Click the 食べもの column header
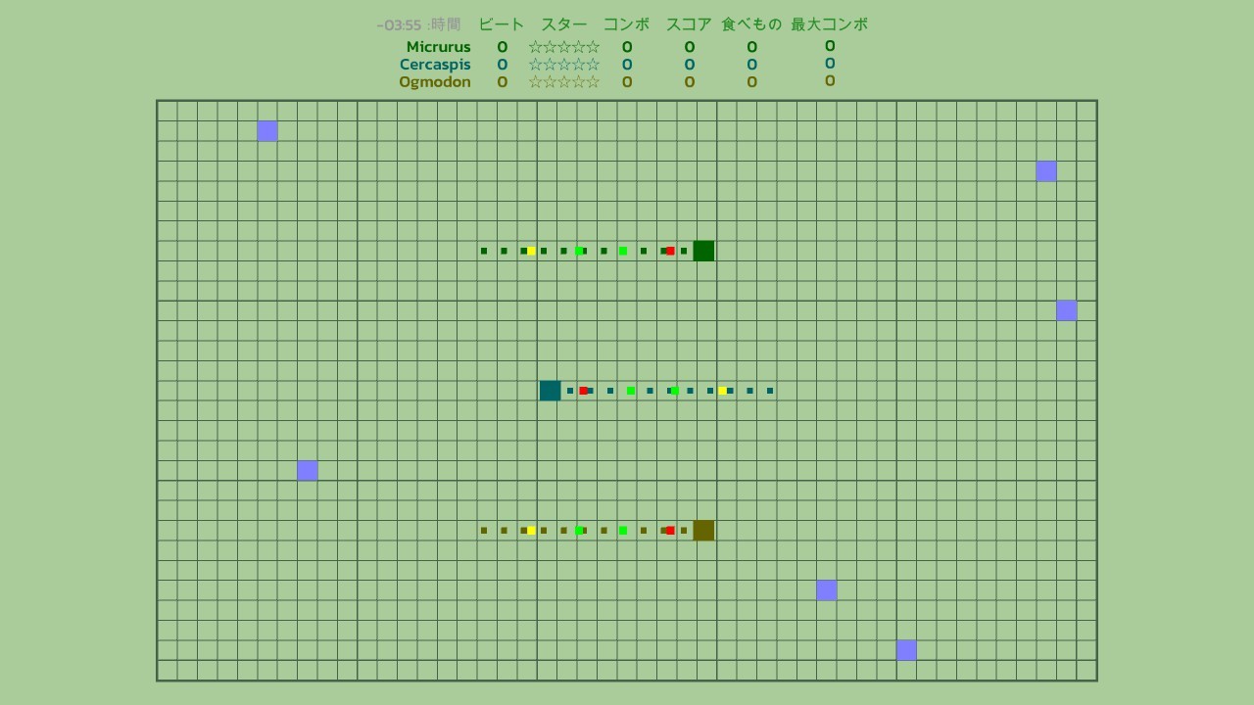 pyautogui.click(x=752, y=24)
